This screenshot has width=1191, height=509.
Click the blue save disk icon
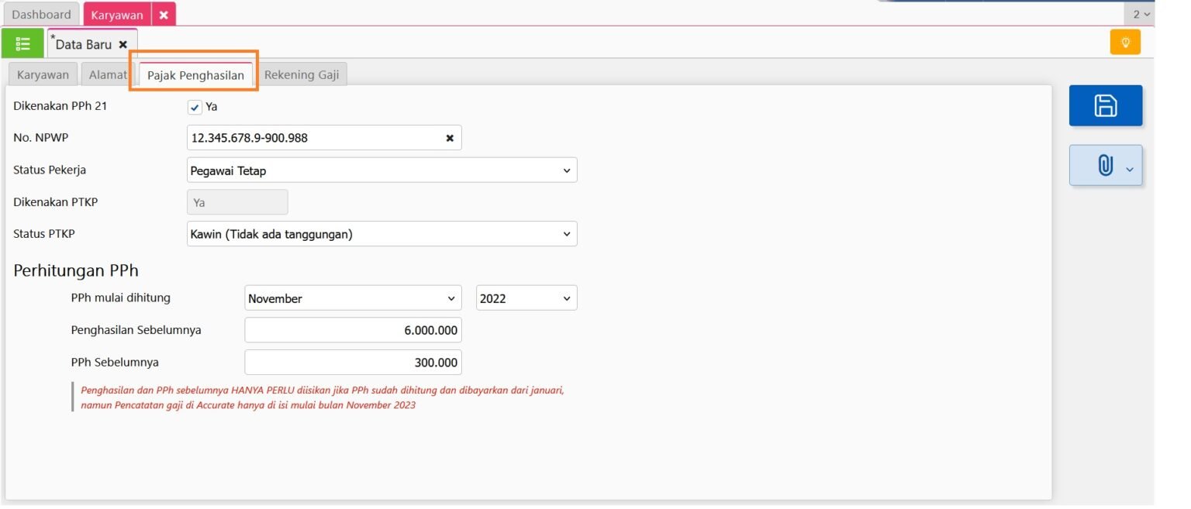coord(1105,105)
